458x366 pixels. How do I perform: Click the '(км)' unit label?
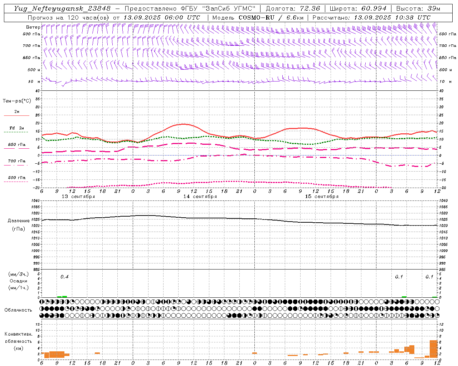18,348
